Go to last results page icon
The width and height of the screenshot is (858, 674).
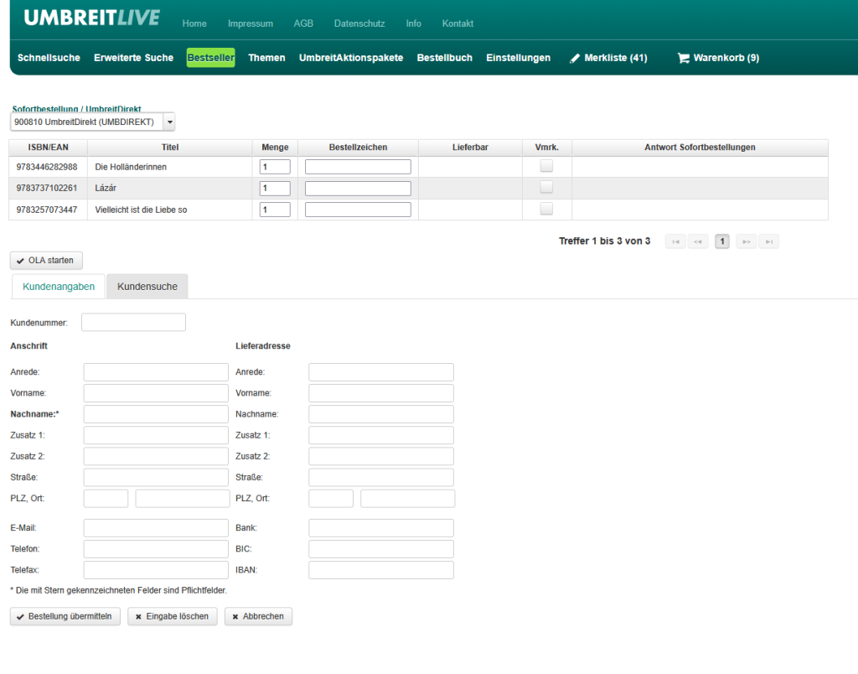768,241
